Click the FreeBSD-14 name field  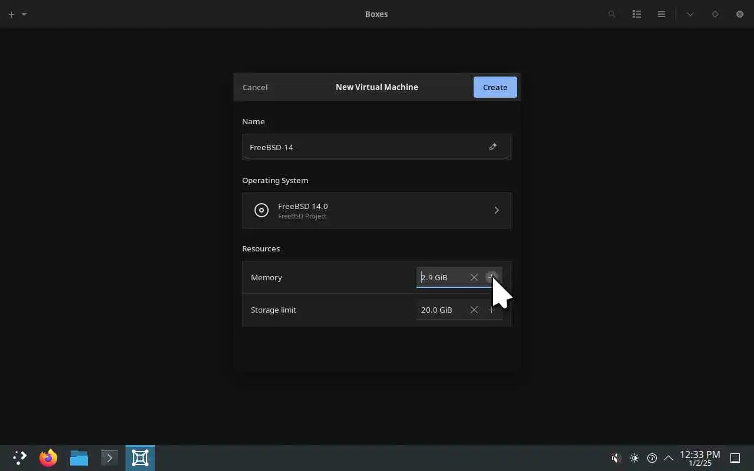click(376, 147)
